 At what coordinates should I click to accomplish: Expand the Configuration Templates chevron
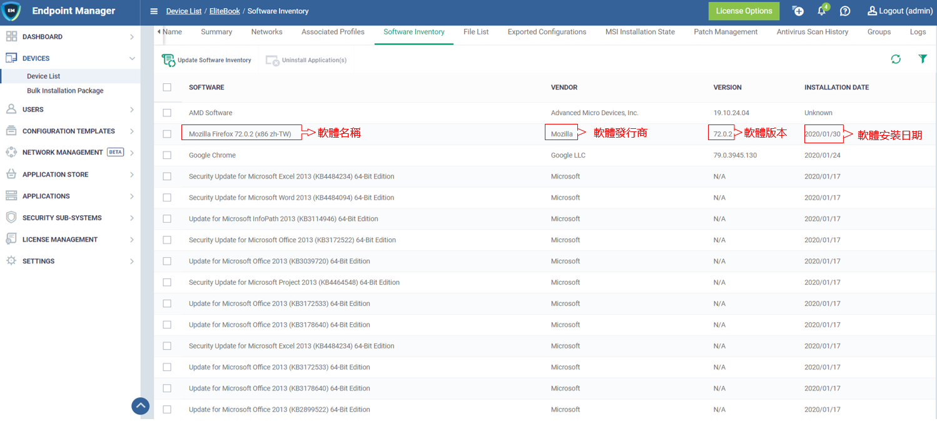pyautogui.click(x=132, y=131)
